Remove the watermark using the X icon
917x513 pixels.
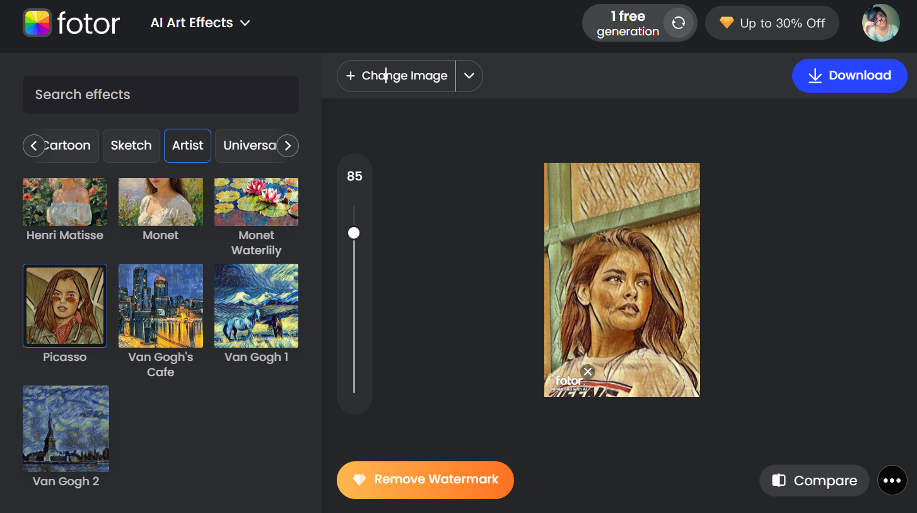[x=588, y=372]
